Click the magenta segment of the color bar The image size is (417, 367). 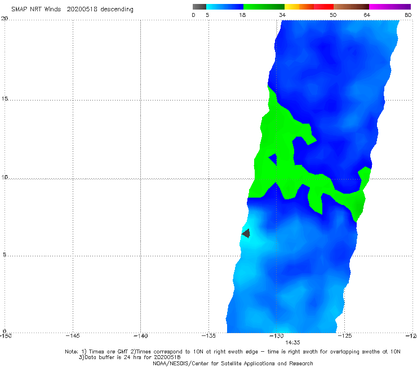(389, 7)
